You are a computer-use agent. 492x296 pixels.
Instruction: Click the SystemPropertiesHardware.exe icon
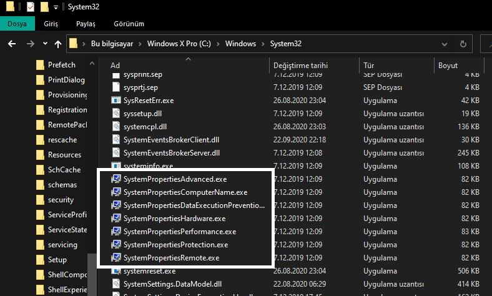(x=116, y=218)
